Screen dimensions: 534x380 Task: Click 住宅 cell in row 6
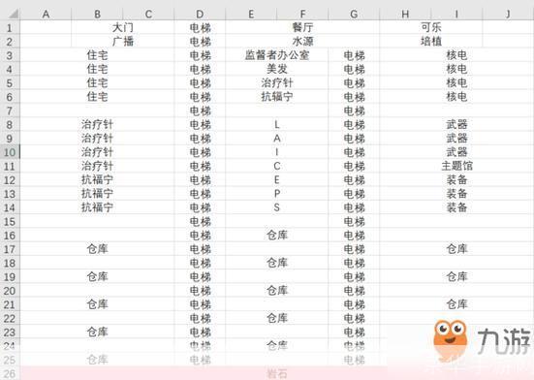pyautogui.click(x=97, y=97)
